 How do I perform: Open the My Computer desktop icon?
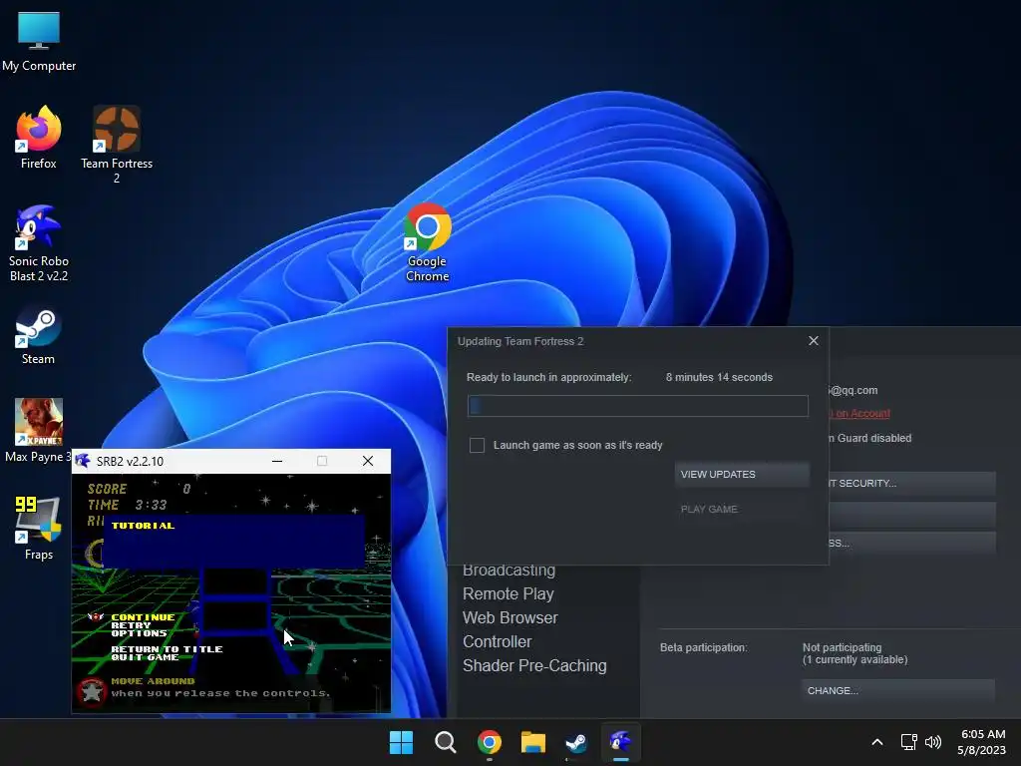(x=39, y=42)
